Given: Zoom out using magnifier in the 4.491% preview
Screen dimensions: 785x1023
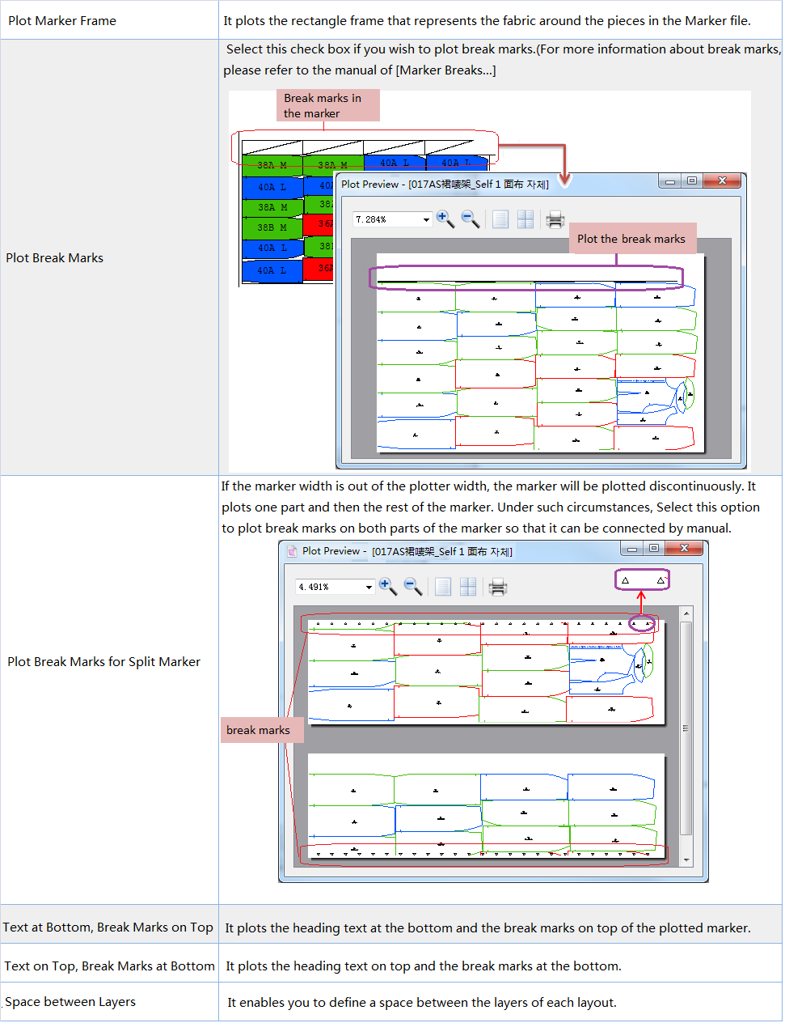Looking at the screenshot, I should (412, 587).
